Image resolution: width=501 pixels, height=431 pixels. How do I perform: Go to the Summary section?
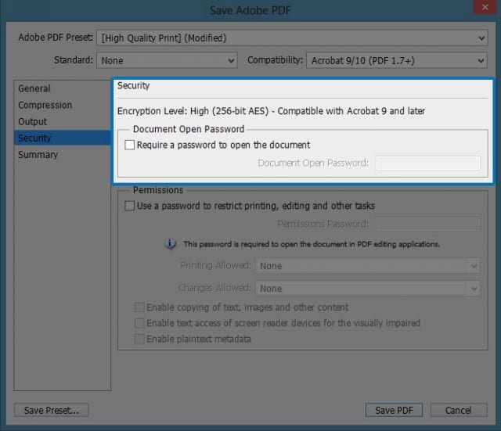click(38, 154)
